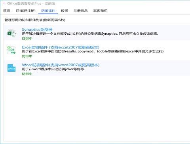Select the joker等病毒 description text

[53, 69]
